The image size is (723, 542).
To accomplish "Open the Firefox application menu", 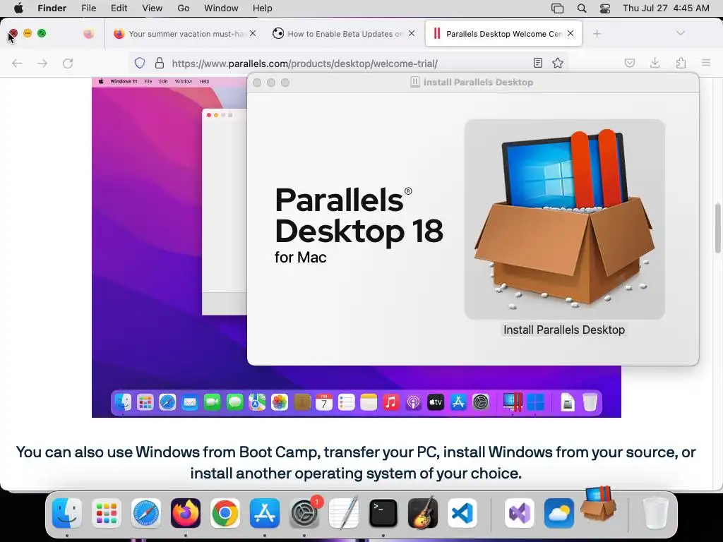I will click(706, 63).
